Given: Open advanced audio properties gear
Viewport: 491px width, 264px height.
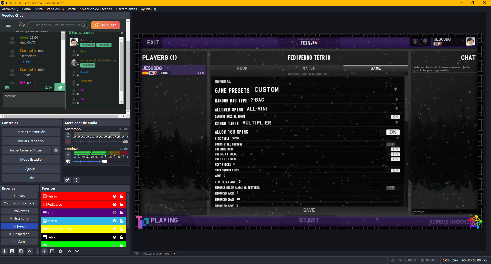Looking at the screenshot, I should click(x=67, y=180).
